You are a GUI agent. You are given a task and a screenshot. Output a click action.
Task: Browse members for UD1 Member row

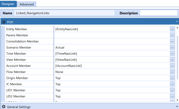point(172,90)
